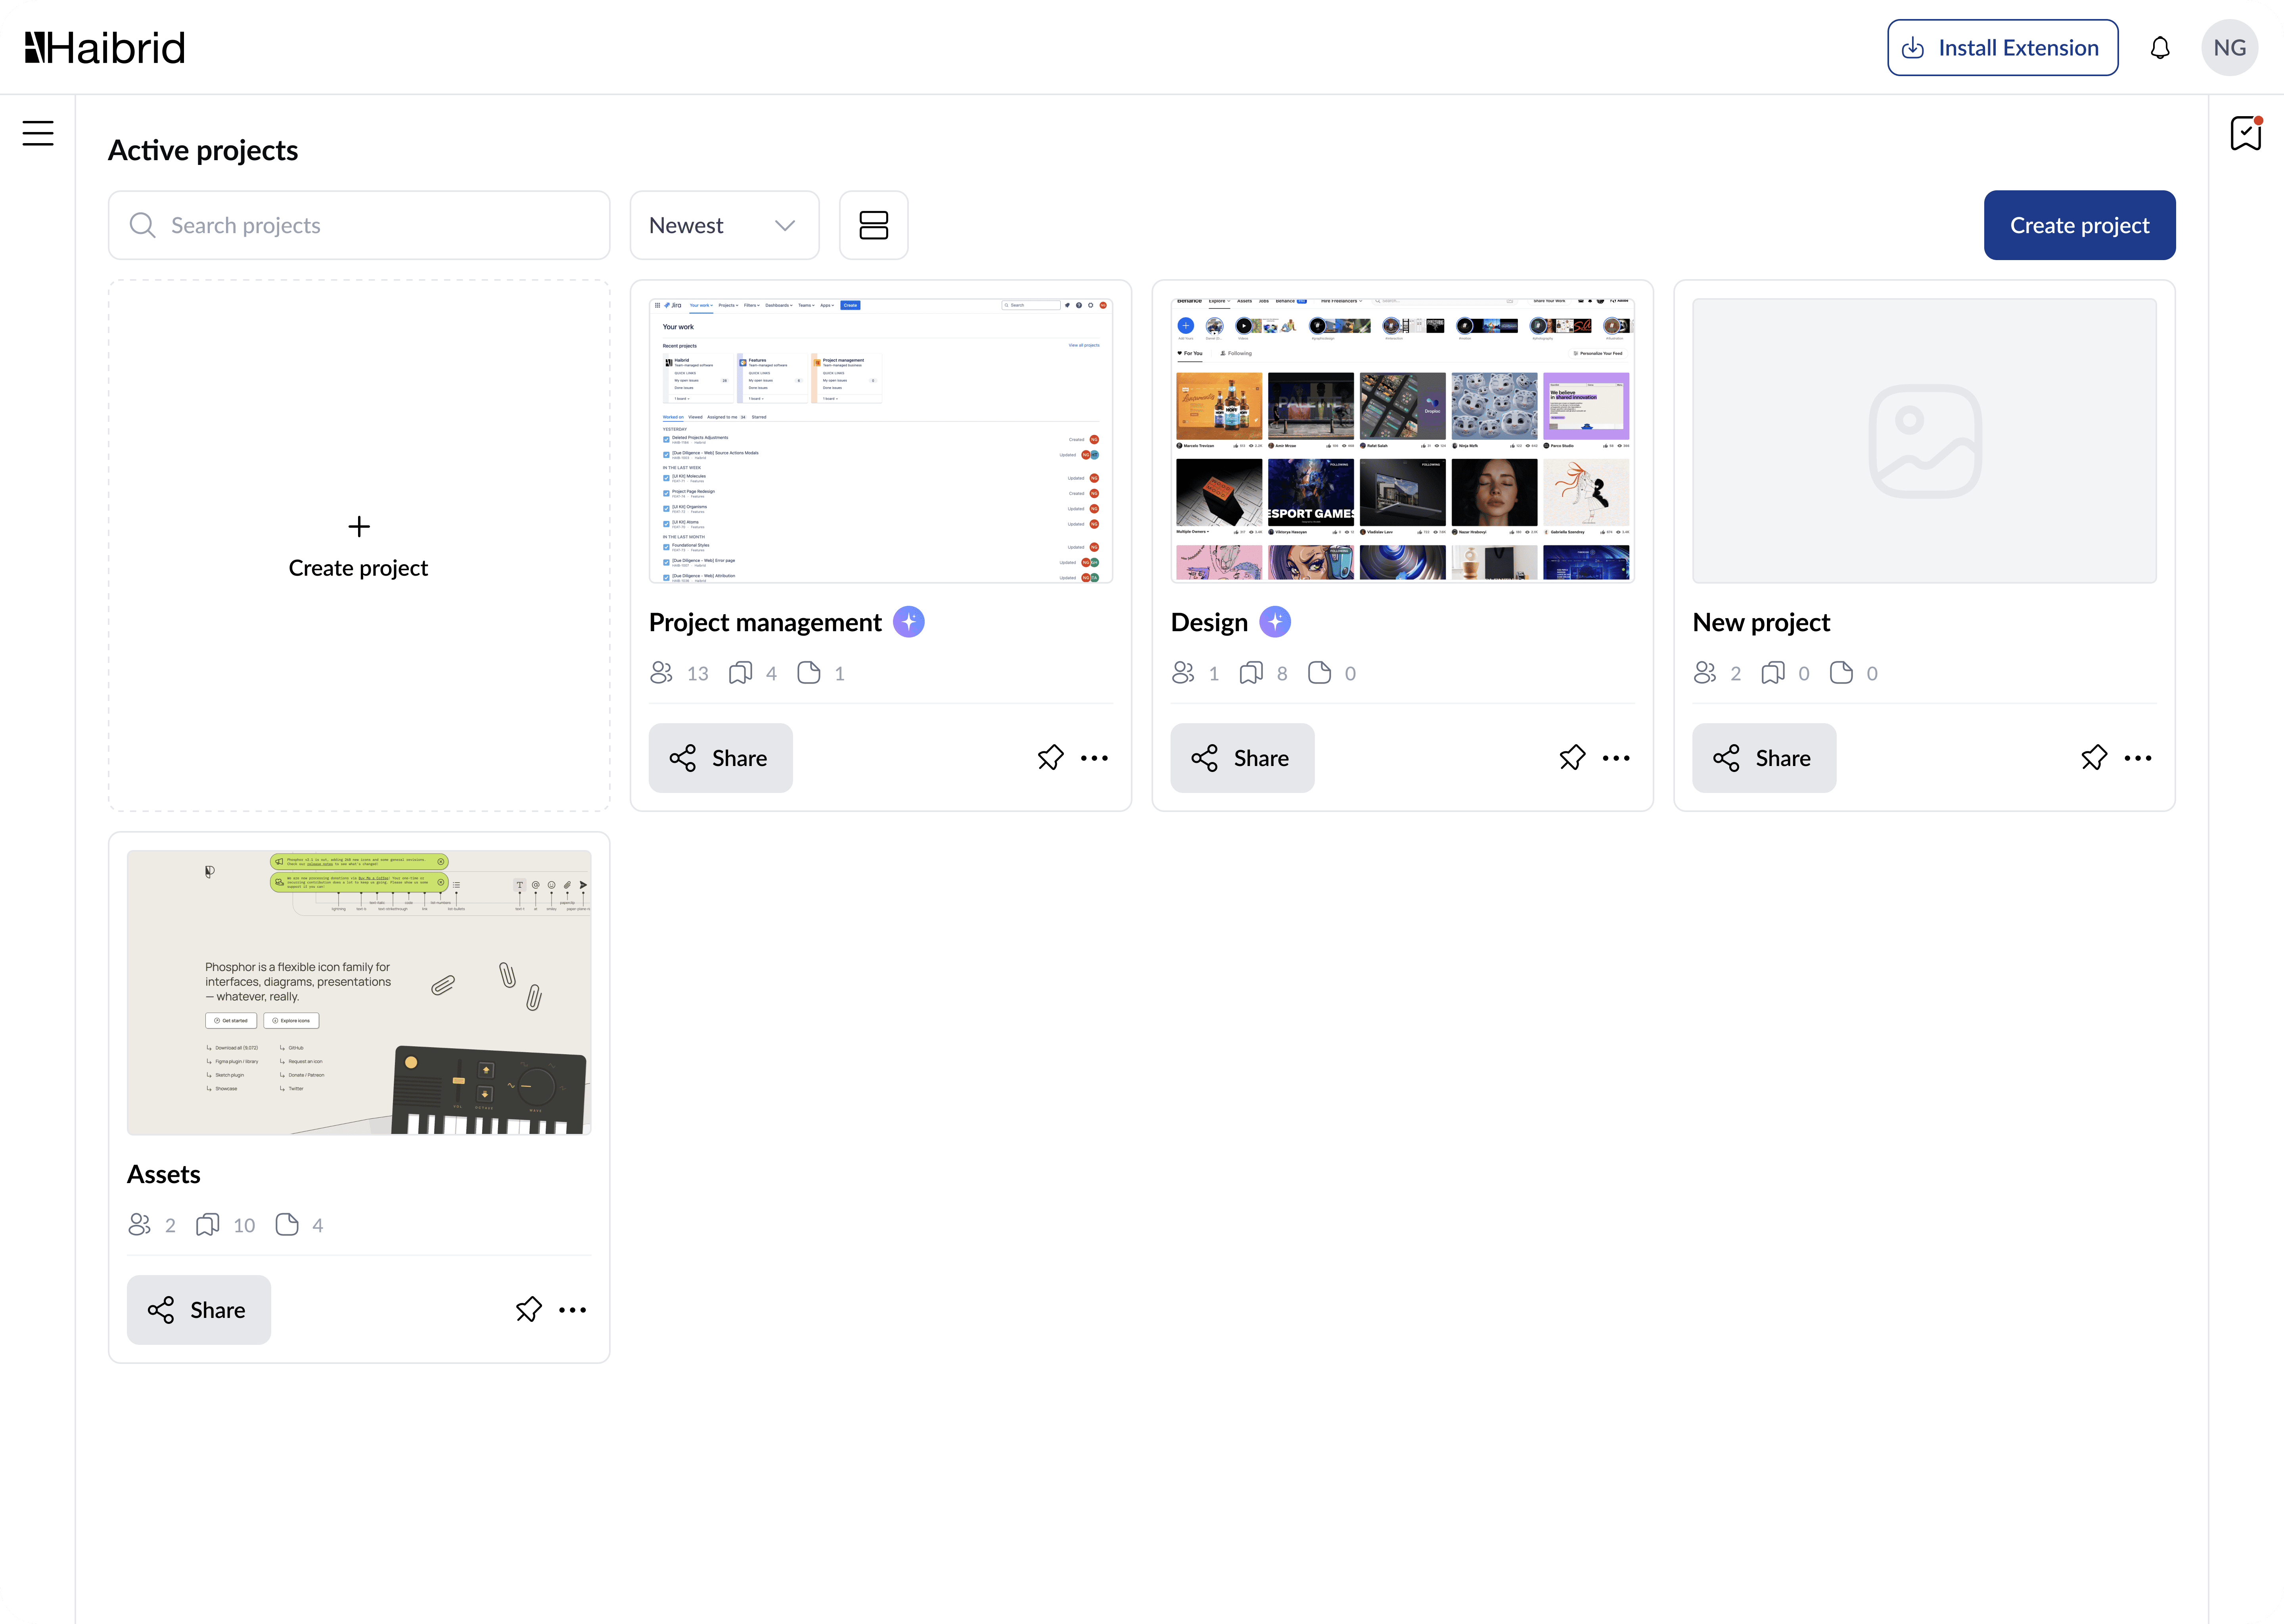Click the Assets project title

pos(164,1174)
